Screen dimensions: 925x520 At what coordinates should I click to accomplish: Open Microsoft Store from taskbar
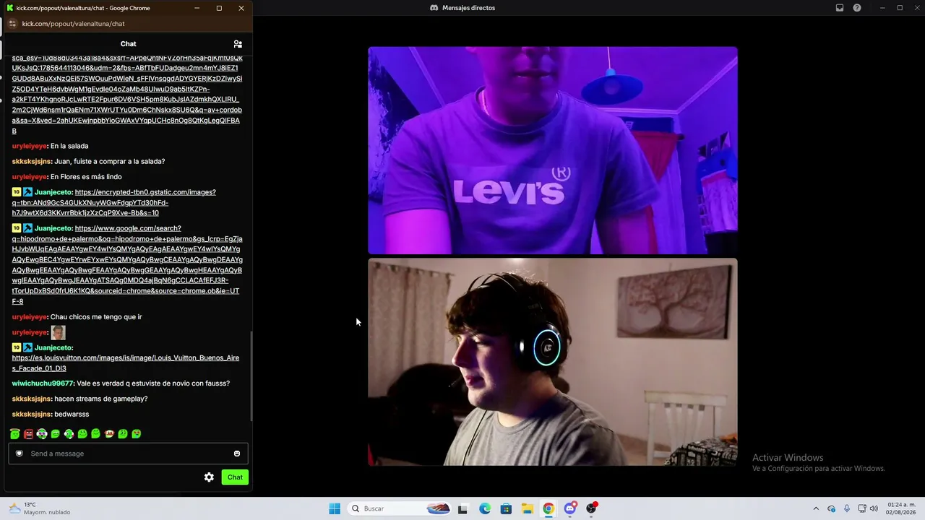506,508
